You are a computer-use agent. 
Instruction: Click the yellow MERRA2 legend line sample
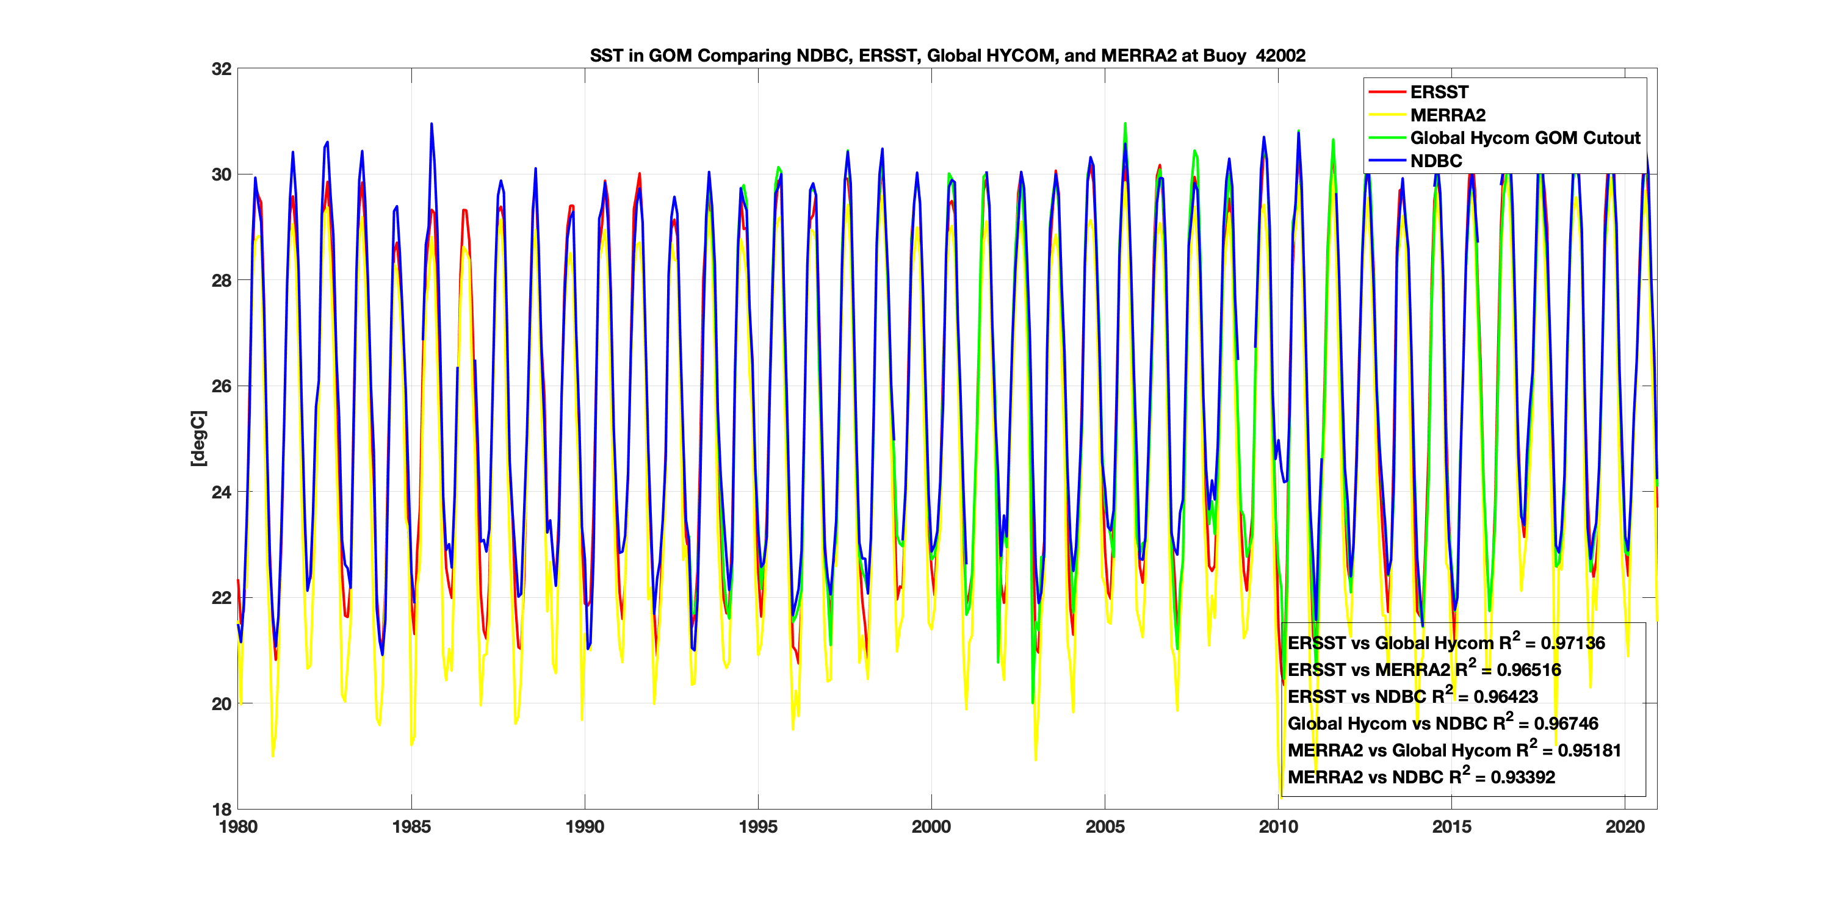1387,115
